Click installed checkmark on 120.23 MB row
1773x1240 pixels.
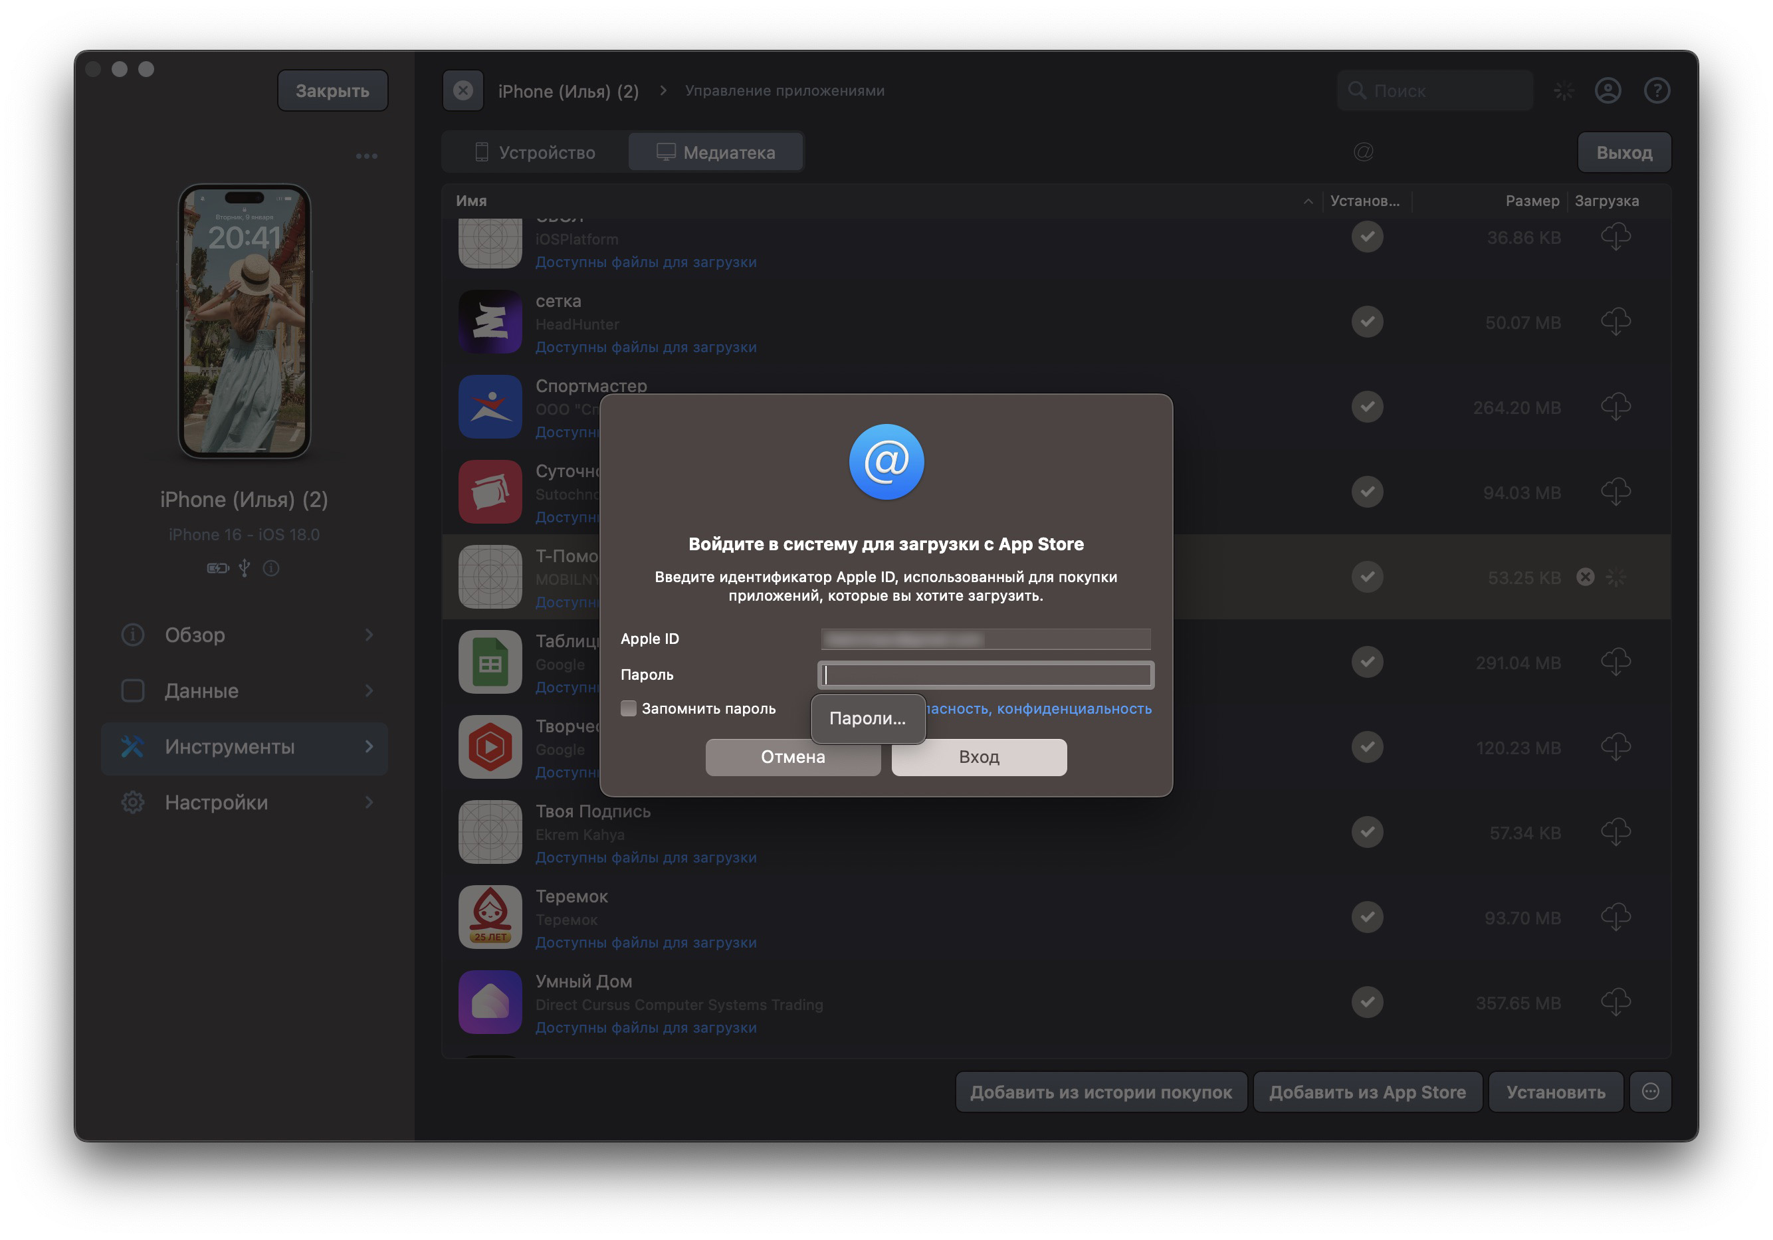tap(1367, 747)
